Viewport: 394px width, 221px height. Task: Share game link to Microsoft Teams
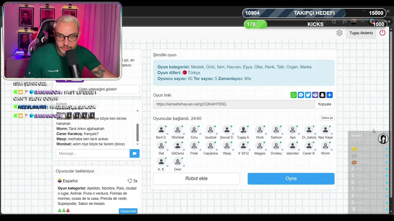[315, 95]
